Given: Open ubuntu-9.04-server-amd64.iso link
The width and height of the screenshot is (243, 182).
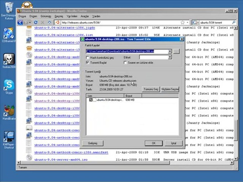Looking at the screenshot, I should pyautogui.click(x=61, y=160).
